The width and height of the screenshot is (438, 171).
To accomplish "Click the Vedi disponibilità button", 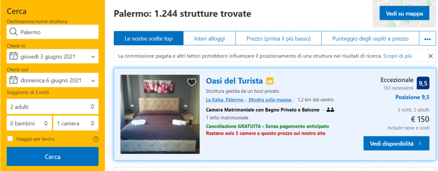I will [396, 144].
